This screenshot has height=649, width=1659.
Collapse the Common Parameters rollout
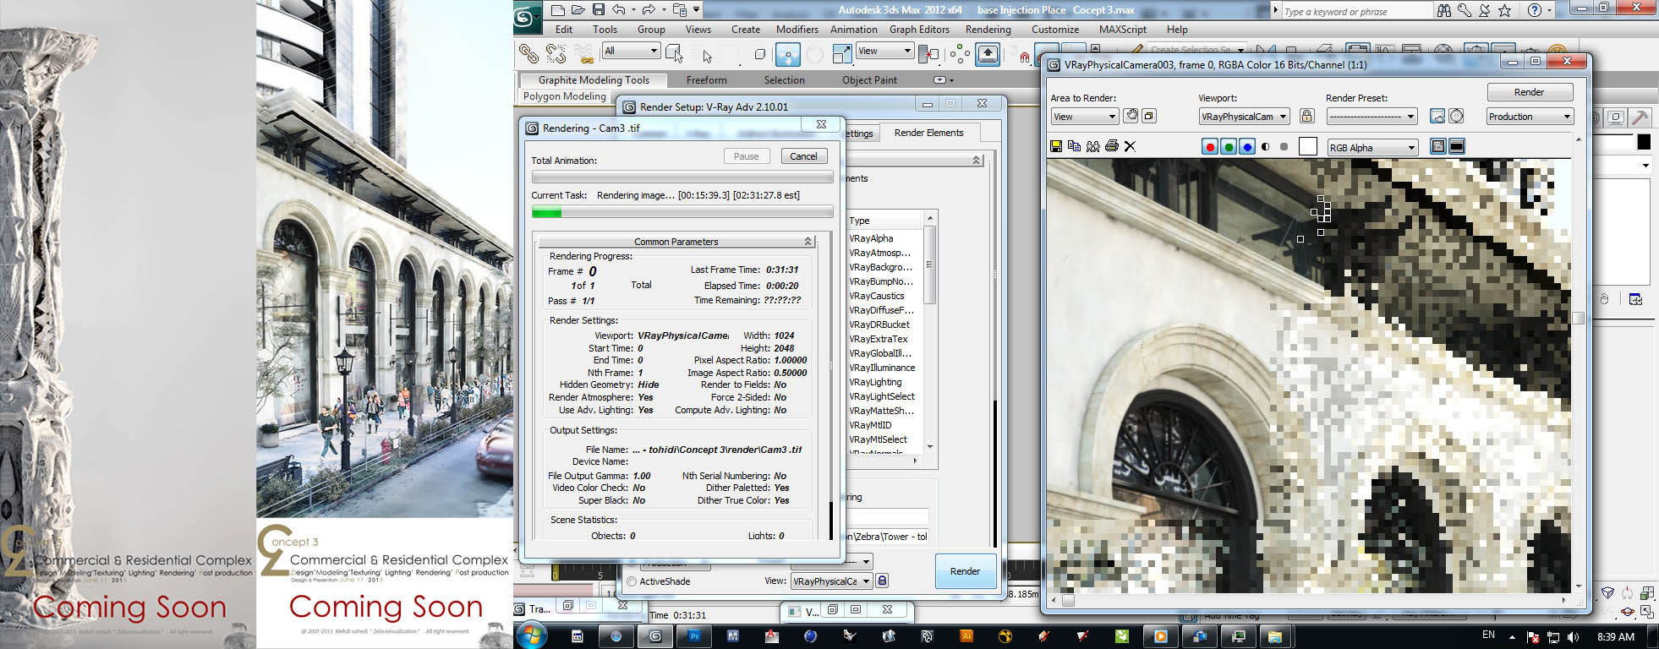(676, 242)
